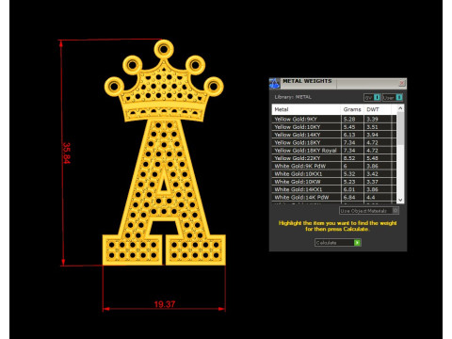Click the METAL WEIGHTS title bar
452x339 pixels.
coord(337,83)
